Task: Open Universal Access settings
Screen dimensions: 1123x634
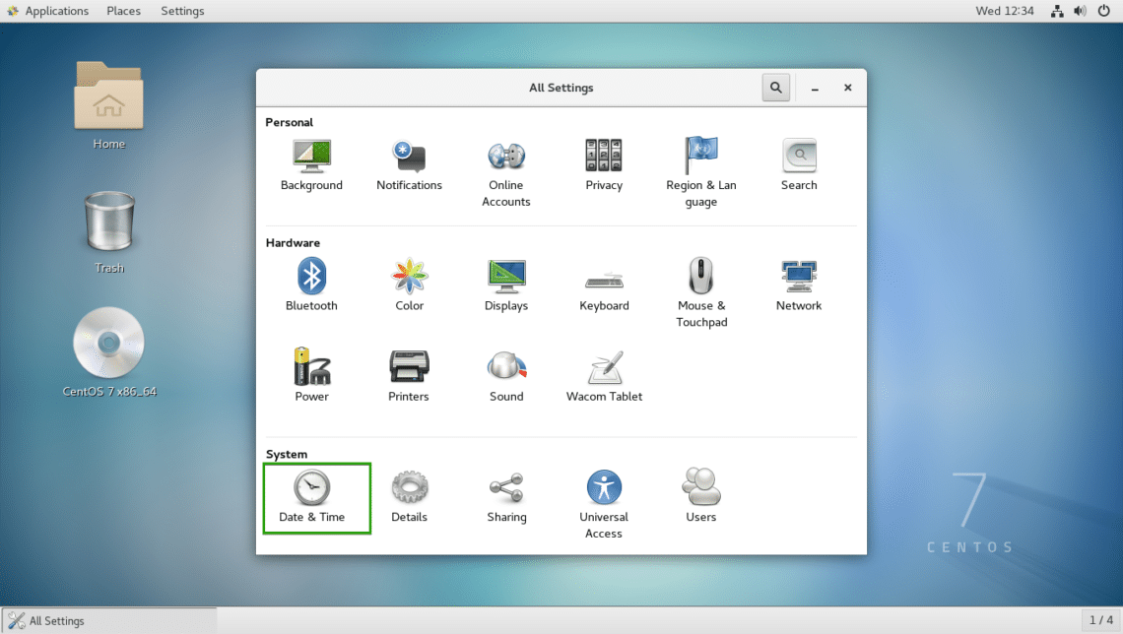Action: coord(604,495)
